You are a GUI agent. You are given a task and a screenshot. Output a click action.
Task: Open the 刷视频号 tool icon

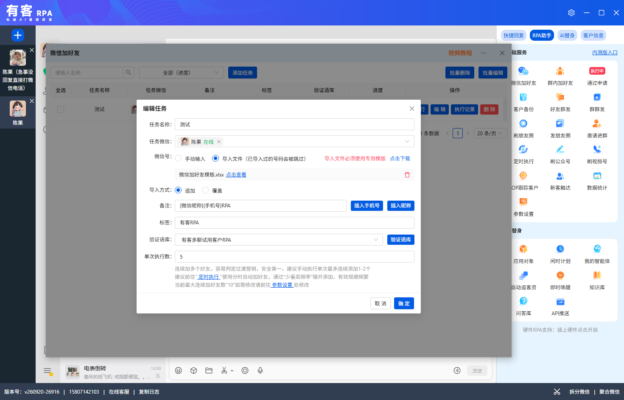597,150
